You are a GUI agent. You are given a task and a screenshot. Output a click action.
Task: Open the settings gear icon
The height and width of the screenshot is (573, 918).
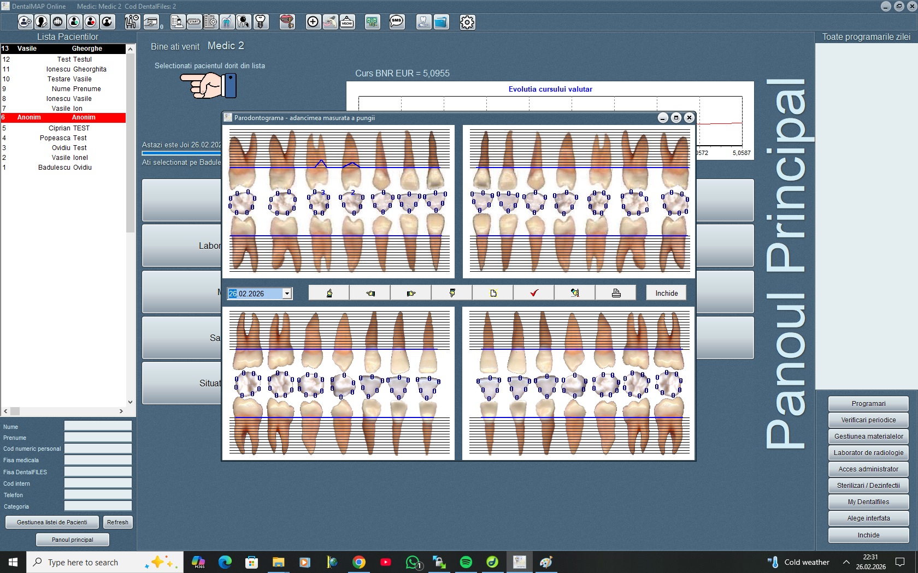click(x=467, y=22)
